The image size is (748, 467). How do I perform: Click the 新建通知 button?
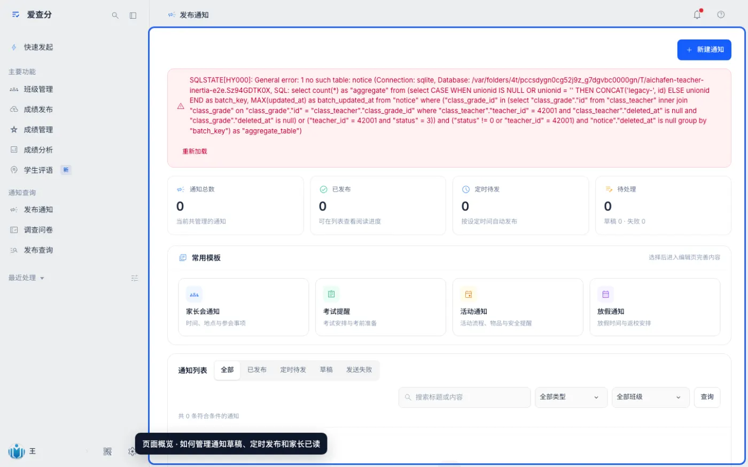(x=704, y=50)
